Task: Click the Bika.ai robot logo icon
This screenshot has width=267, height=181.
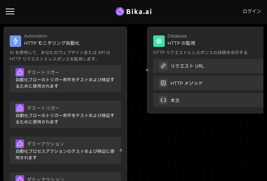Action: 120,11
